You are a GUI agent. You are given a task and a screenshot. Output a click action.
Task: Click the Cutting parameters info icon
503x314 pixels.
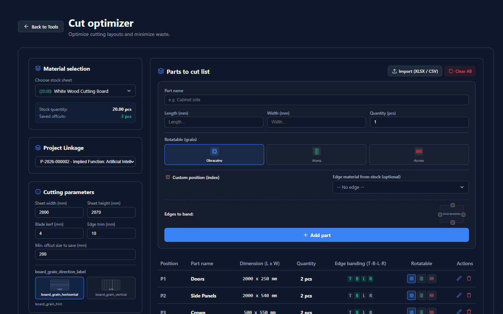38,192
